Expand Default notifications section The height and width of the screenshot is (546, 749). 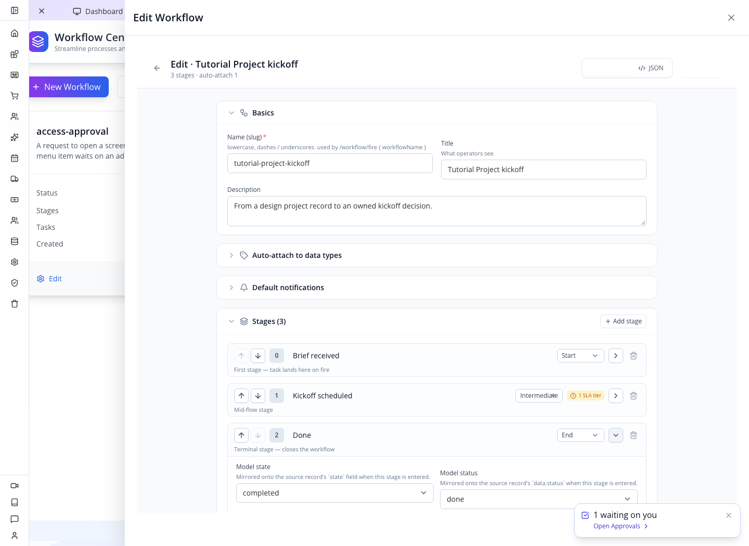tap(231, 288)
